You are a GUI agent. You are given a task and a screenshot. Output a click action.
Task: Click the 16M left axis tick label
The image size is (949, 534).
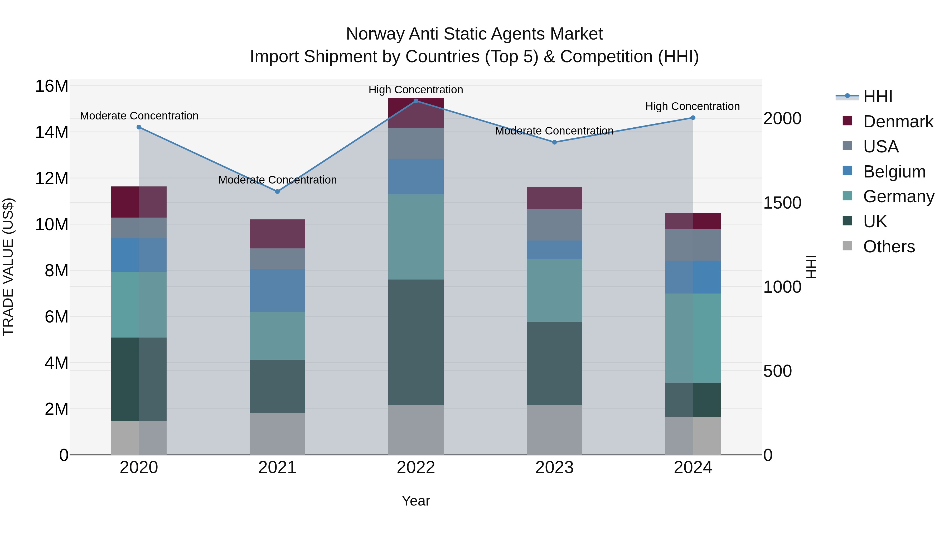pyautogui.click(x=52, y=86)
